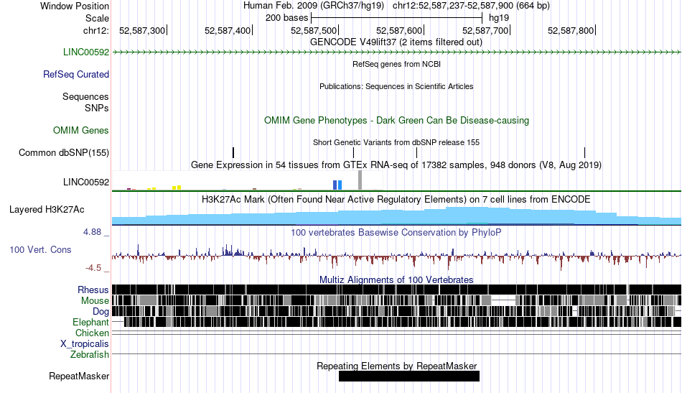Click the 4.88 conservation scale value
Image resolution: width=682 pixels, height=393 pixels.
tap(92, 232)
